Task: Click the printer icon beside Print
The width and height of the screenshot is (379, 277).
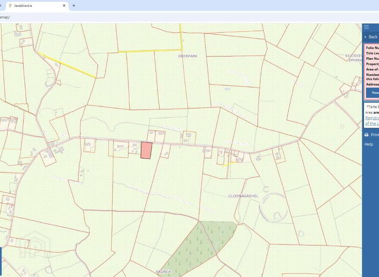Action: click(367, 135)
